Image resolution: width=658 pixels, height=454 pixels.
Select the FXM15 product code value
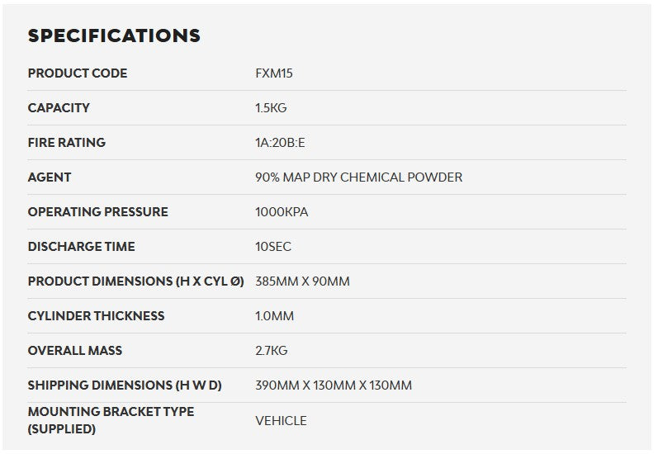[274, 73]
